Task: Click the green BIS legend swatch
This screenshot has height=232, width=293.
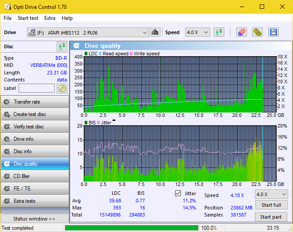Action: pos(86,123)
